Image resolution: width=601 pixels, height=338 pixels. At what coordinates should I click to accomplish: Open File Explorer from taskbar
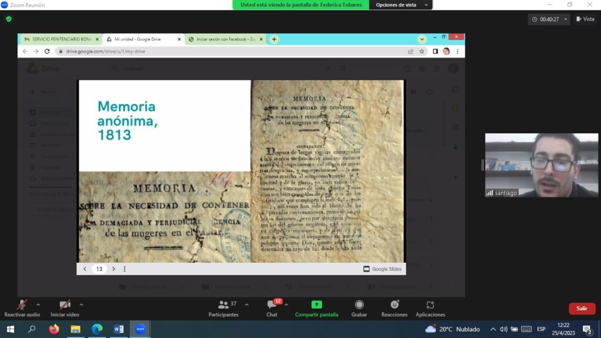76,329
